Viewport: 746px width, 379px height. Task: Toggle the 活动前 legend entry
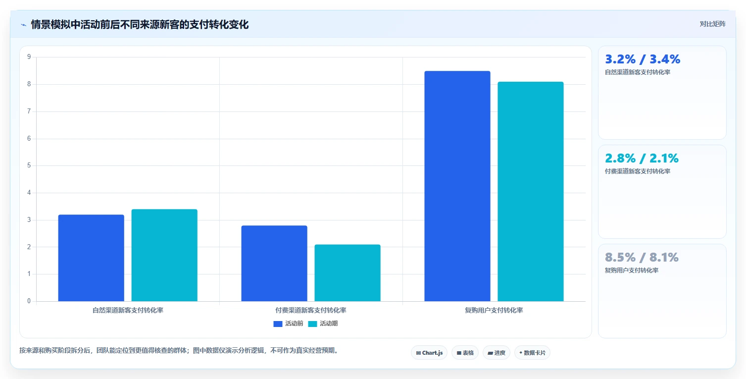pos(288,324)
